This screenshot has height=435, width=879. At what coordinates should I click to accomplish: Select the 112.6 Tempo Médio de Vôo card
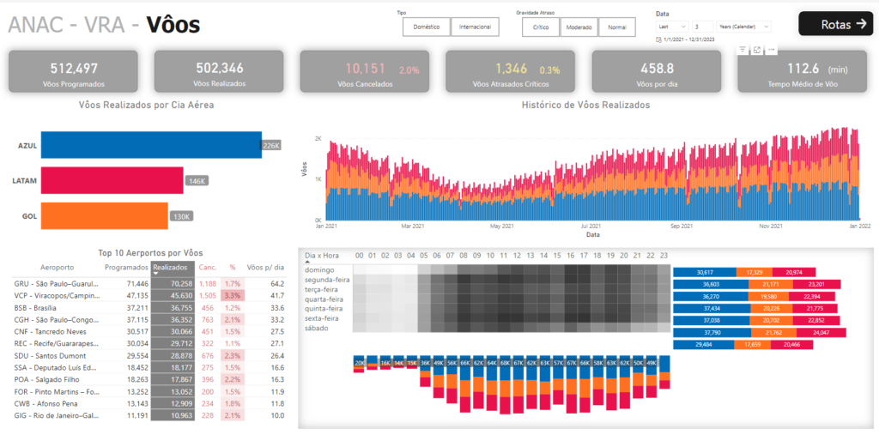coord(803,72)
